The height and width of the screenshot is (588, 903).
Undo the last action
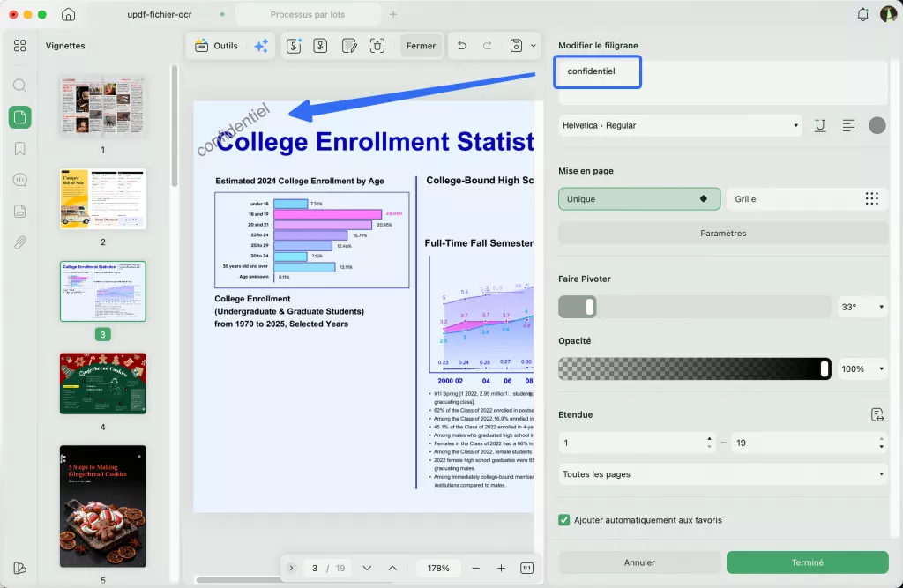coord(461,46)
